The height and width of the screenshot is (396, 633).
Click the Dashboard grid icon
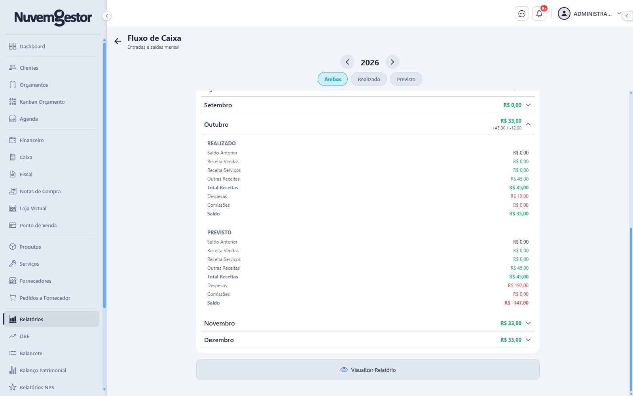tap(13, 46)
